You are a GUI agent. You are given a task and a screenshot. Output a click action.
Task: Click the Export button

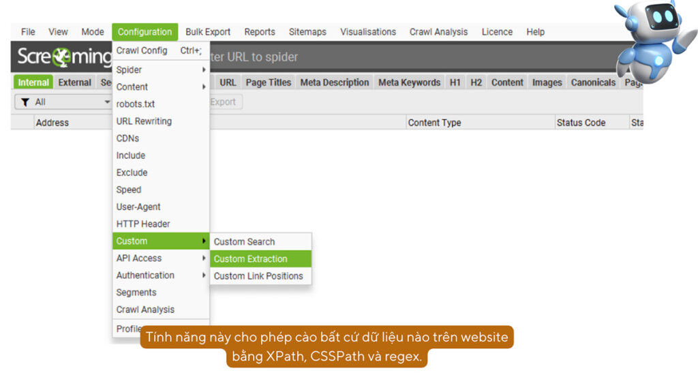click(223, 102)
